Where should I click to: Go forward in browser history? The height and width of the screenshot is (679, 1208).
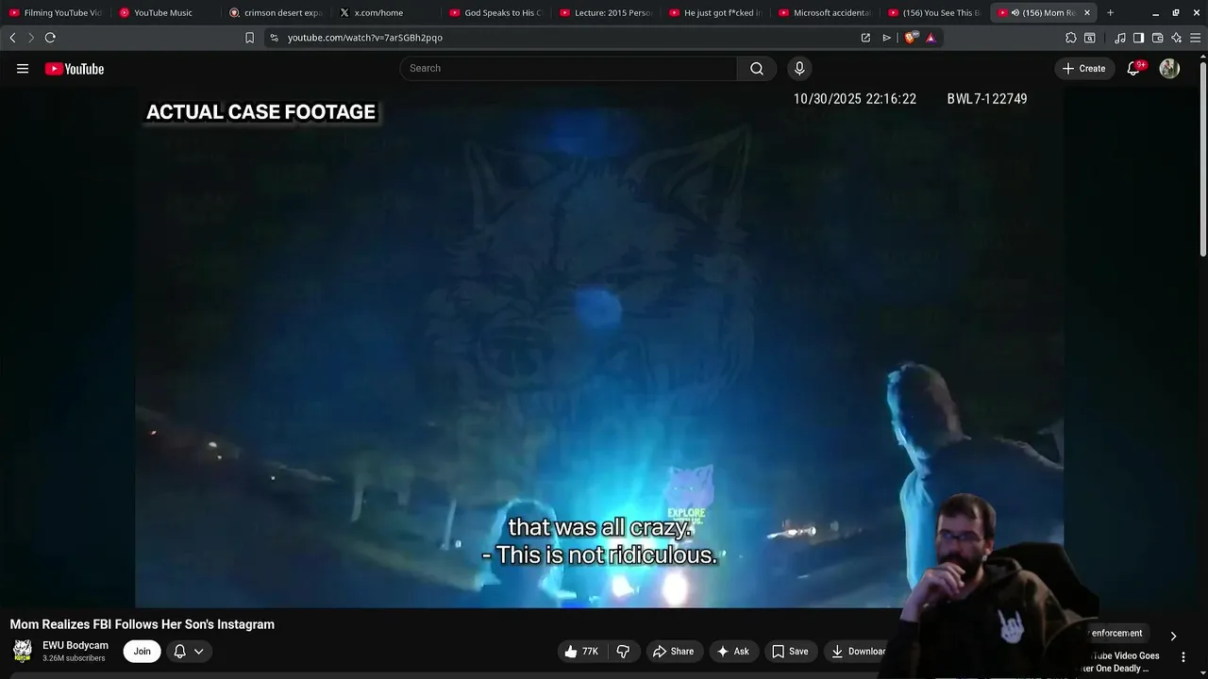(30, 38)
